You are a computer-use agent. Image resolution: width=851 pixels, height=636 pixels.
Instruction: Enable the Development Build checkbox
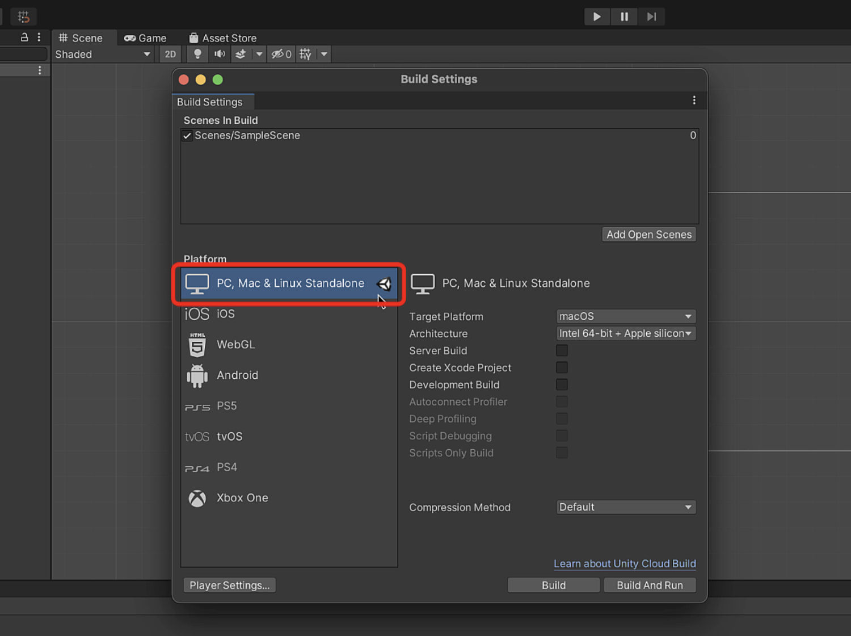(562, 384)
